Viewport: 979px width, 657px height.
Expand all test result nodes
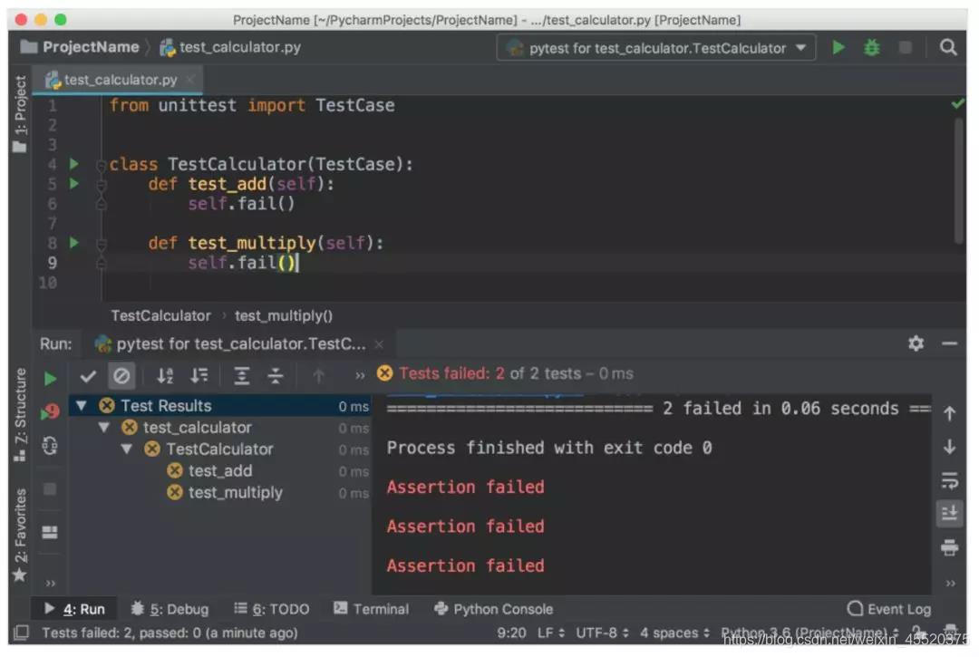click(242, 375)
